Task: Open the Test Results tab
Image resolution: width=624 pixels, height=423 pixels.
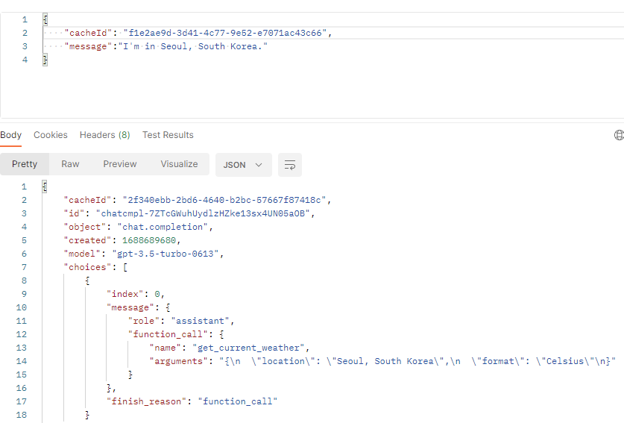Action: [168, 135]
